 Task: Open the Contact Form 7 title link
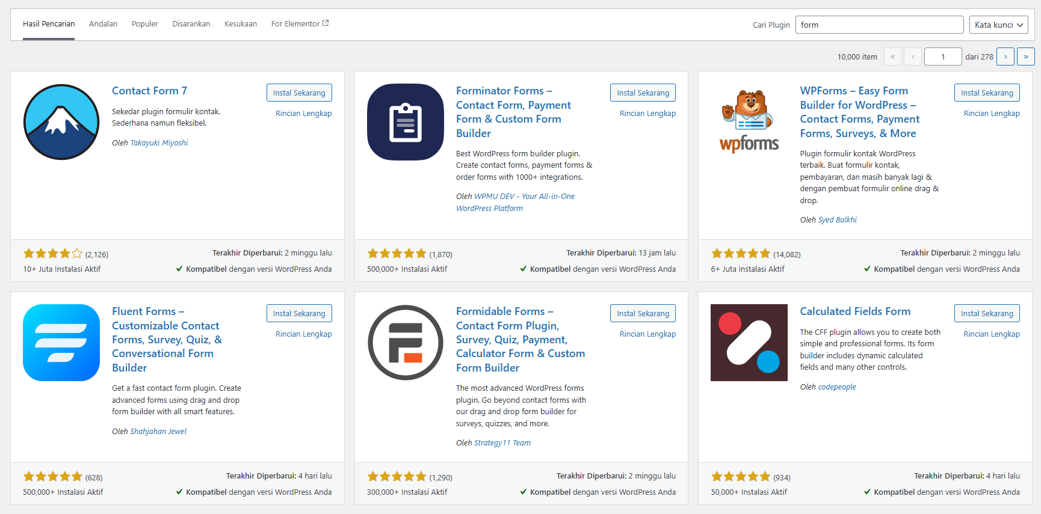149,91
